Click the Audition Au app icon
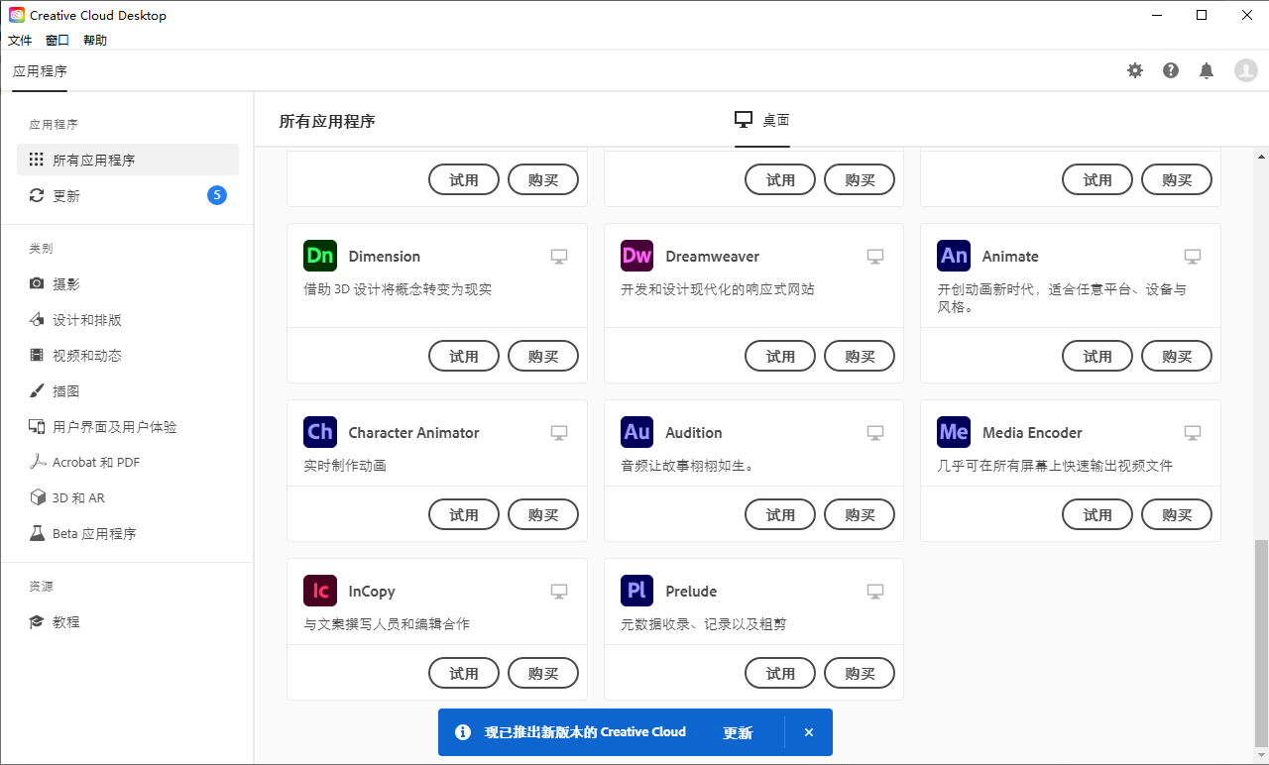The width and height of the screenshot is (1269, 765). click(x=636, y=432)
